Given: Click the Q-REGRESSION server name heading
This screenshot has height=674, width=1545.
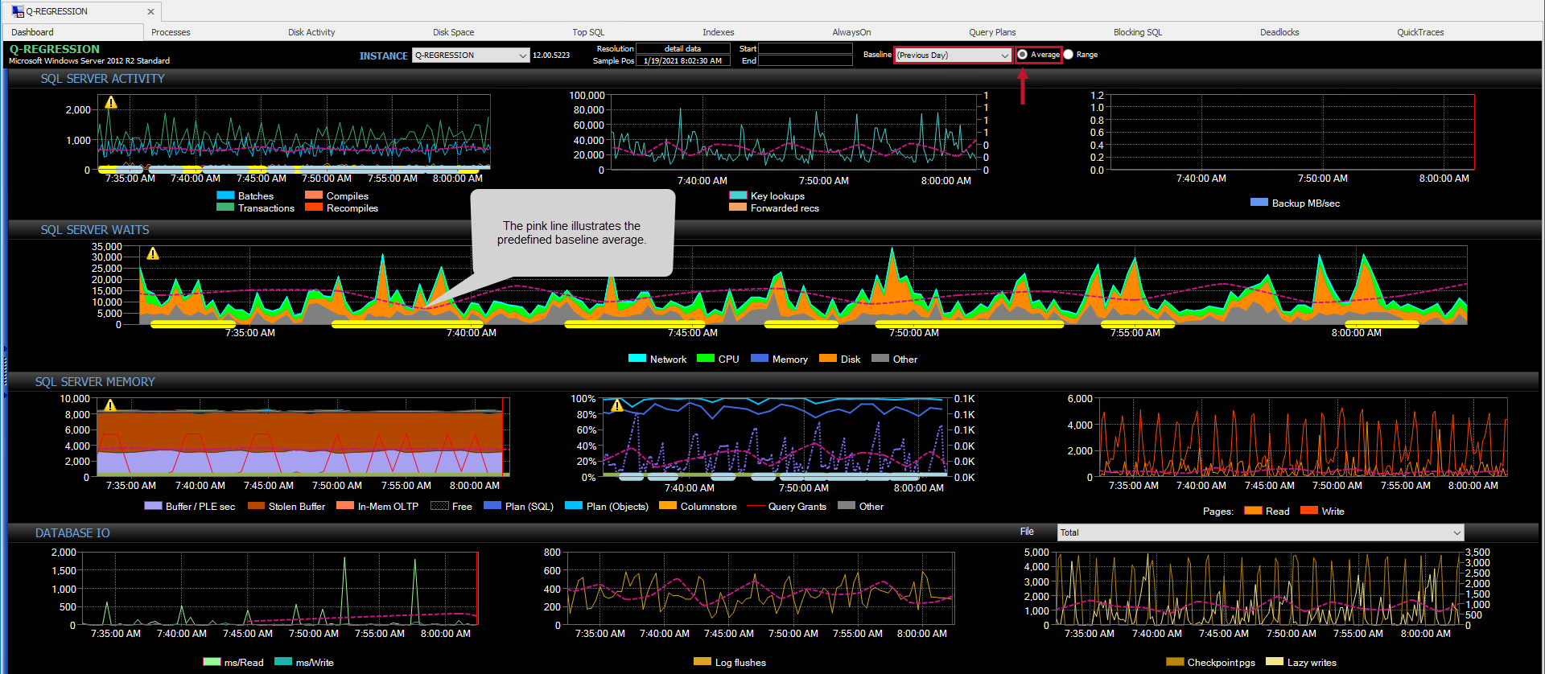Looking at the screenshot, I should [55, 49].
